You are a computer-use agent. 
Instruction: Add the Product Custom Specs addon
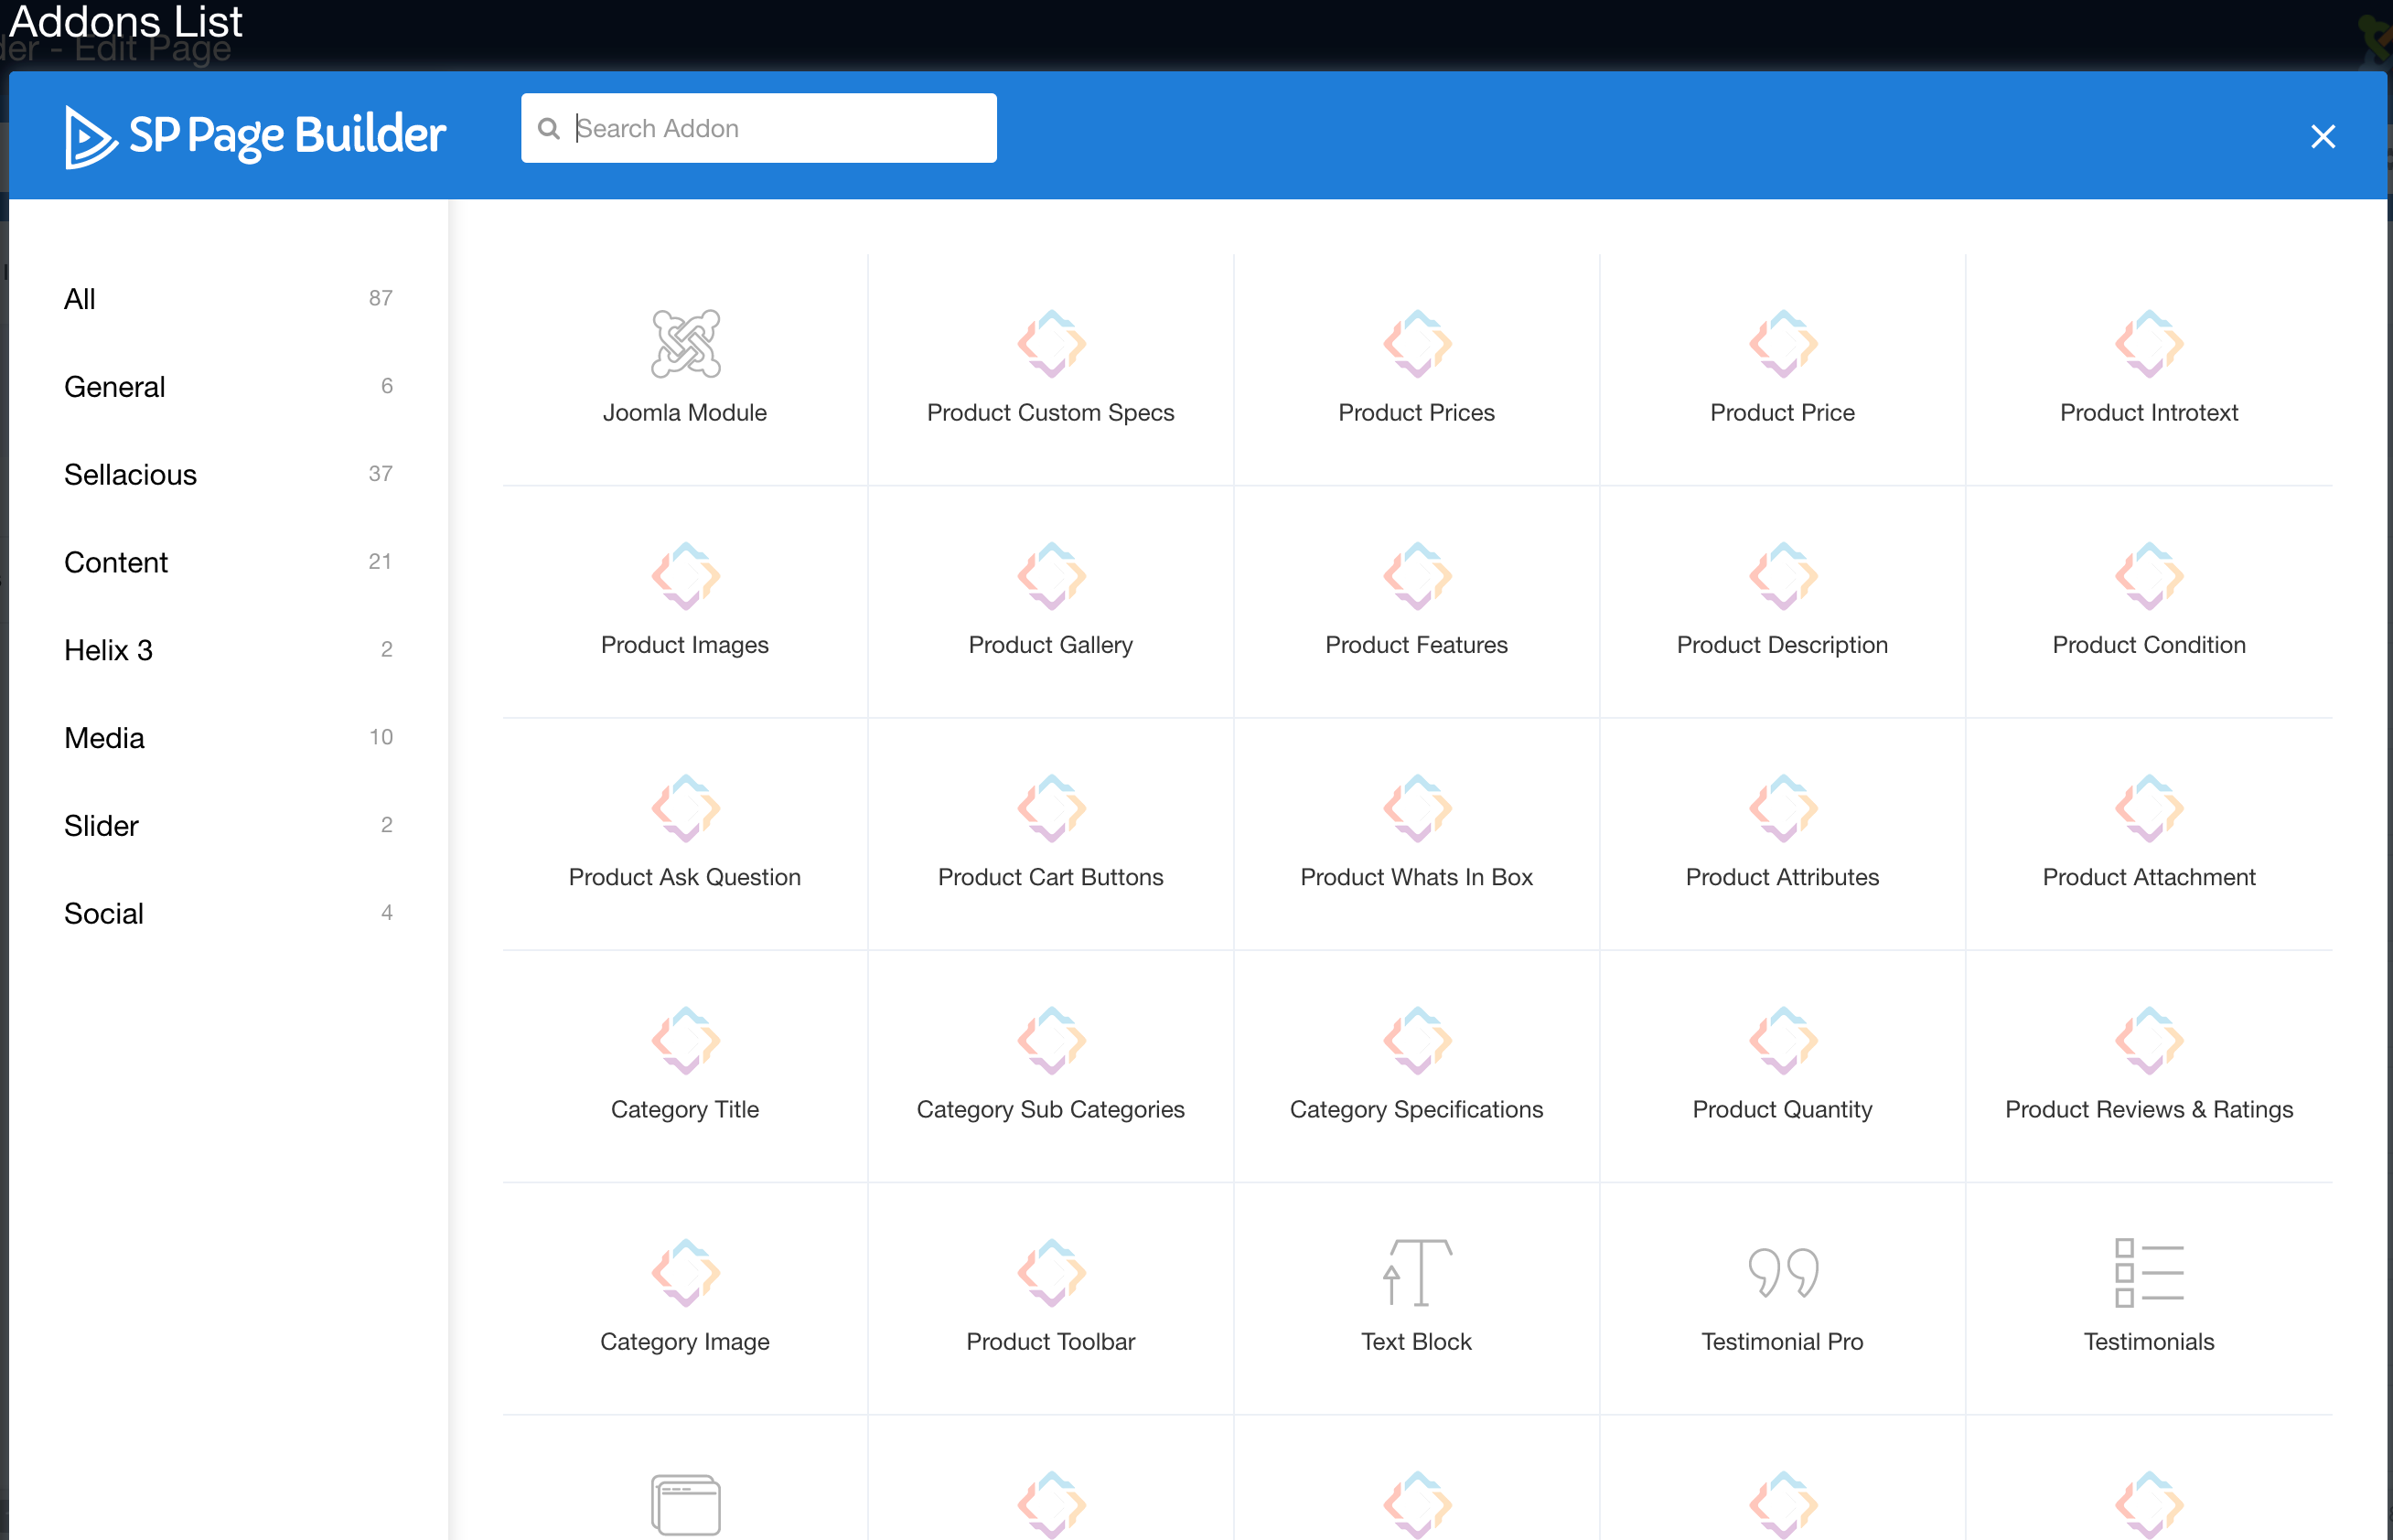(1050, 369)
